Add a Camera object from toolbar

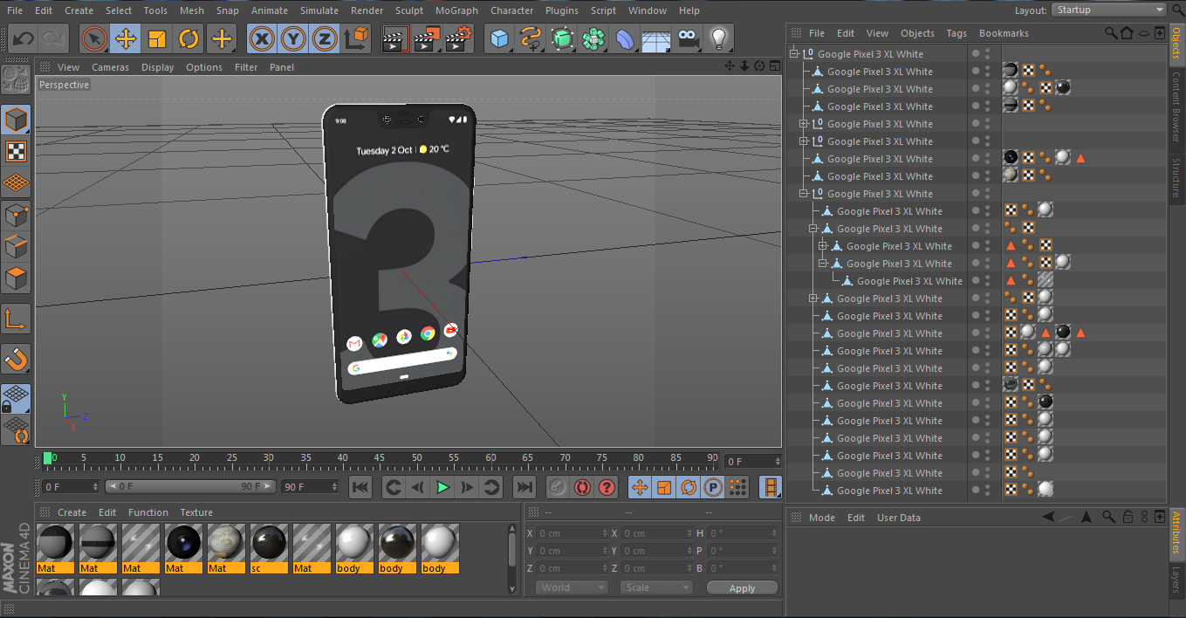(x=689, y=39)
